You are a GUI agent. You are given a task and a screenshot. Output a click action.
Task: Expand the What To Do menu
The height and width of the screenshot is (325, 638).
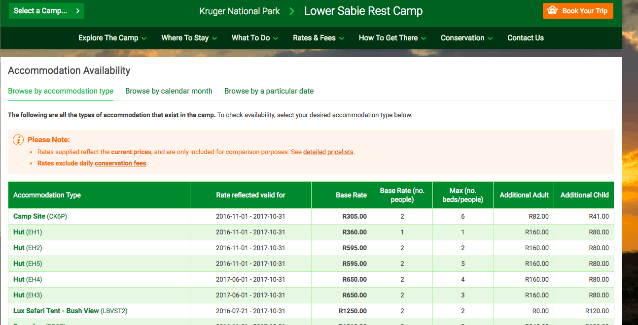coord(255,38)
